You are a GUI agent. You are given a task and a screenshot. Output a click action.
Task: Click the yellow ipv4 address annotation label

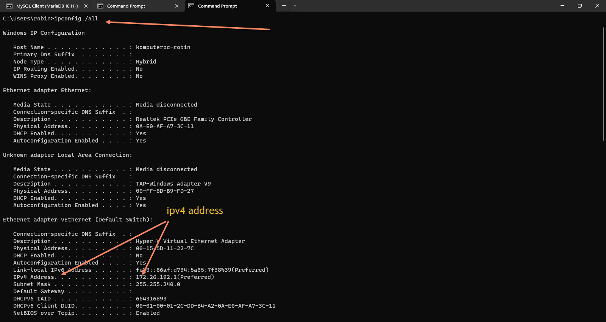click(x=195, y=211)
